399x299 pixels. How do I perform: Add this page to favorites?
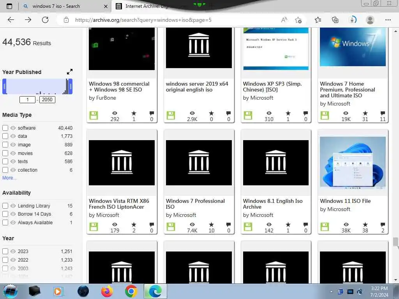[298, 20]
